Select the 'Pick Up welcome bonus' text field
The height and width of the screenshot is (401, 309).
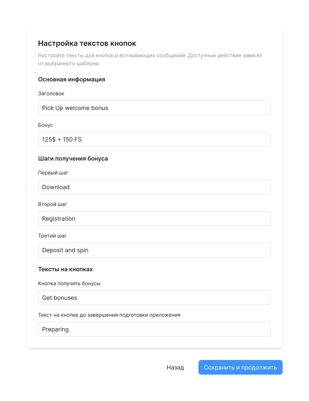154,108
